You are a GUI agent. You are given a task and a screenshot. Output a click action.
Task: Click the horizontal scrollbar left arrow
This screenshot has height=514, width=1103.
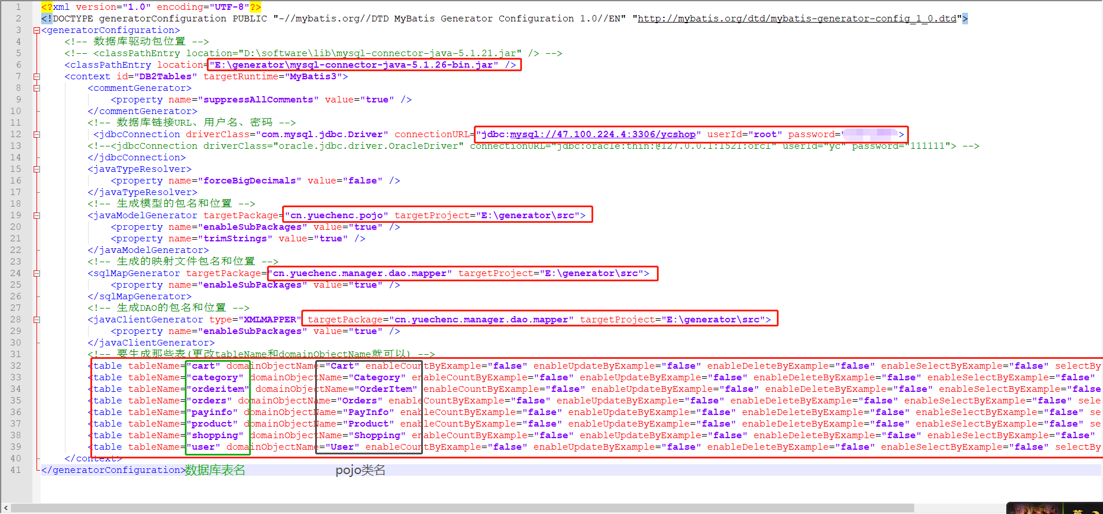coord(6,508)
